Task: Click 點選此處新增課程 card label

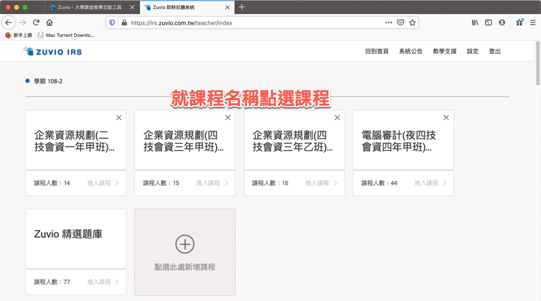Action: pos(185,267)
